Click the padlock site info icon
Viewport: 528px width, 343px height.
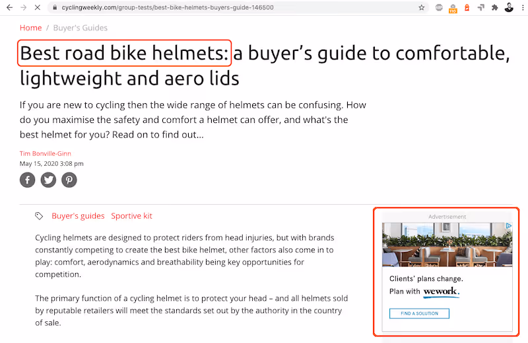(55, 7)
